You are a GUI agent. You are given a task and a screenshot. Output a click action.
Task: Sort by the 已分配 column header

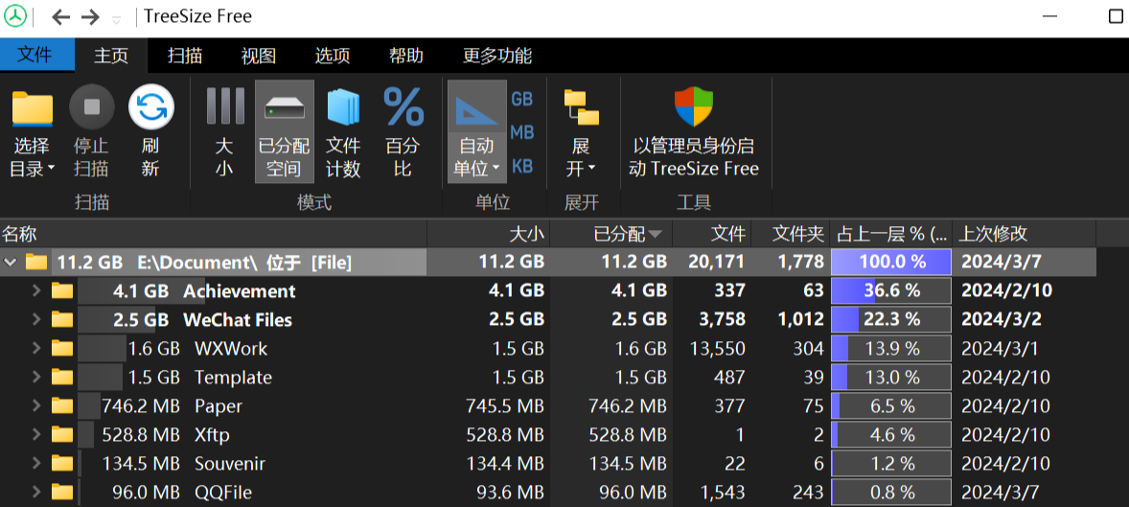point(611,233)
